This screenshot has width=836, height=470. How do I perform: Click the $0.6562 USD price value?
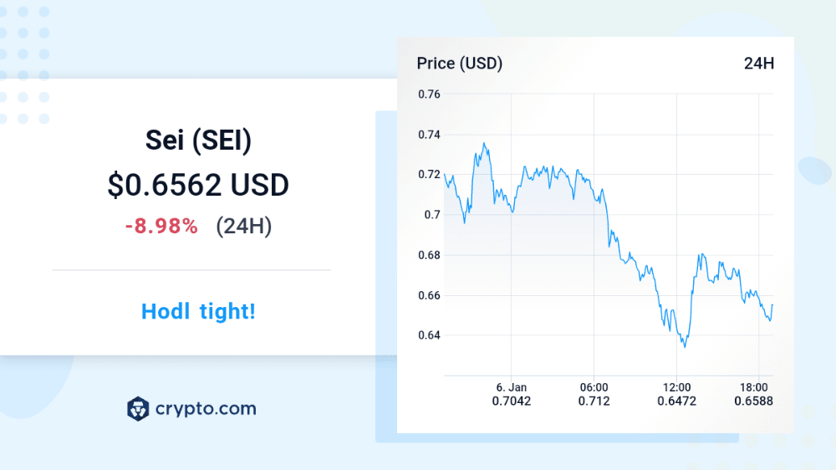pyautogui.click(x=198, y=185)
